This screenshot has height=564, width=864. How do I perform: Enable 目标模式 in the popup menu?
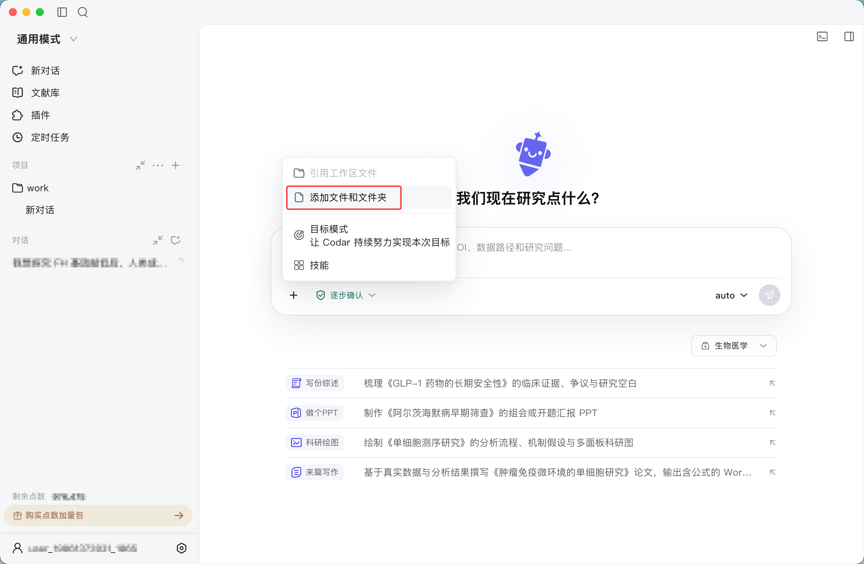[x=369, y=235]
